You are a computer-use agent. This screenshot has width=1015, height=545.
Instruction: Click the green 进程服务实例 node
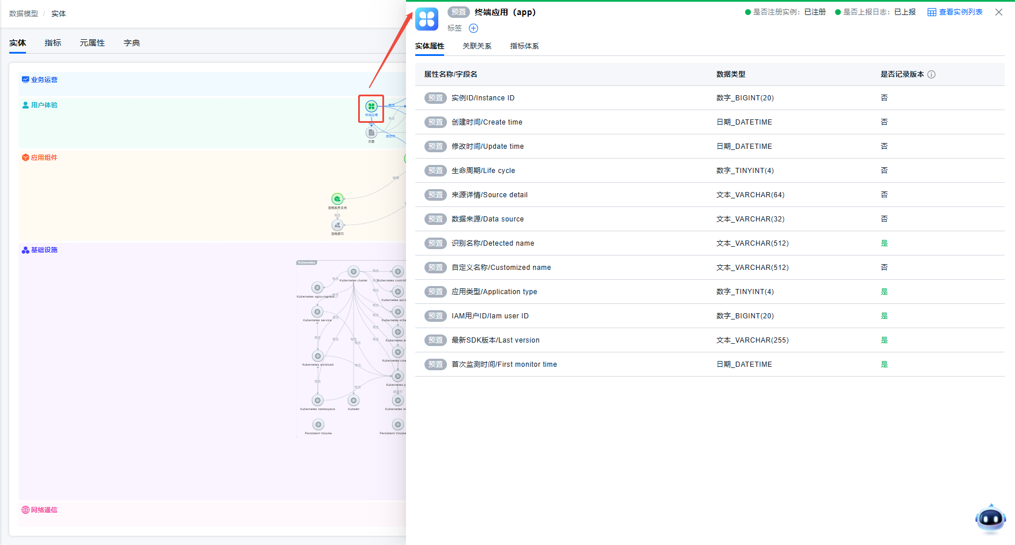coord(337,199)
